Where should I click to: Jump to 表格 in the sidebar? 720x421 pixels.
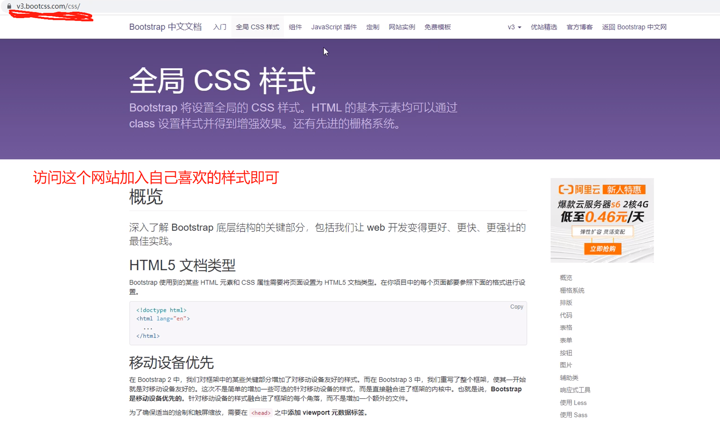[x=566, y=328]
